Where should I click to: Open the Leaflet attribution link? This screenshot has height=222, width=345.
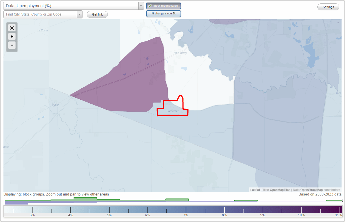pyautogui.click(x=255, y=190)
